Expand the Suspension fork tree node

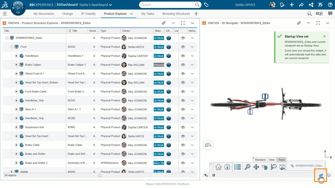[x=16, y=127]
